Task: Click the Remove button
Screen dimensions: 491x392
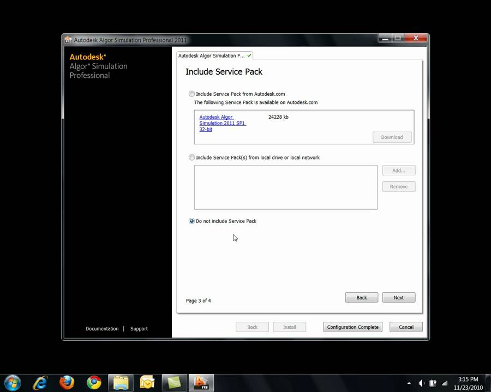Action: tap(399, 187)
